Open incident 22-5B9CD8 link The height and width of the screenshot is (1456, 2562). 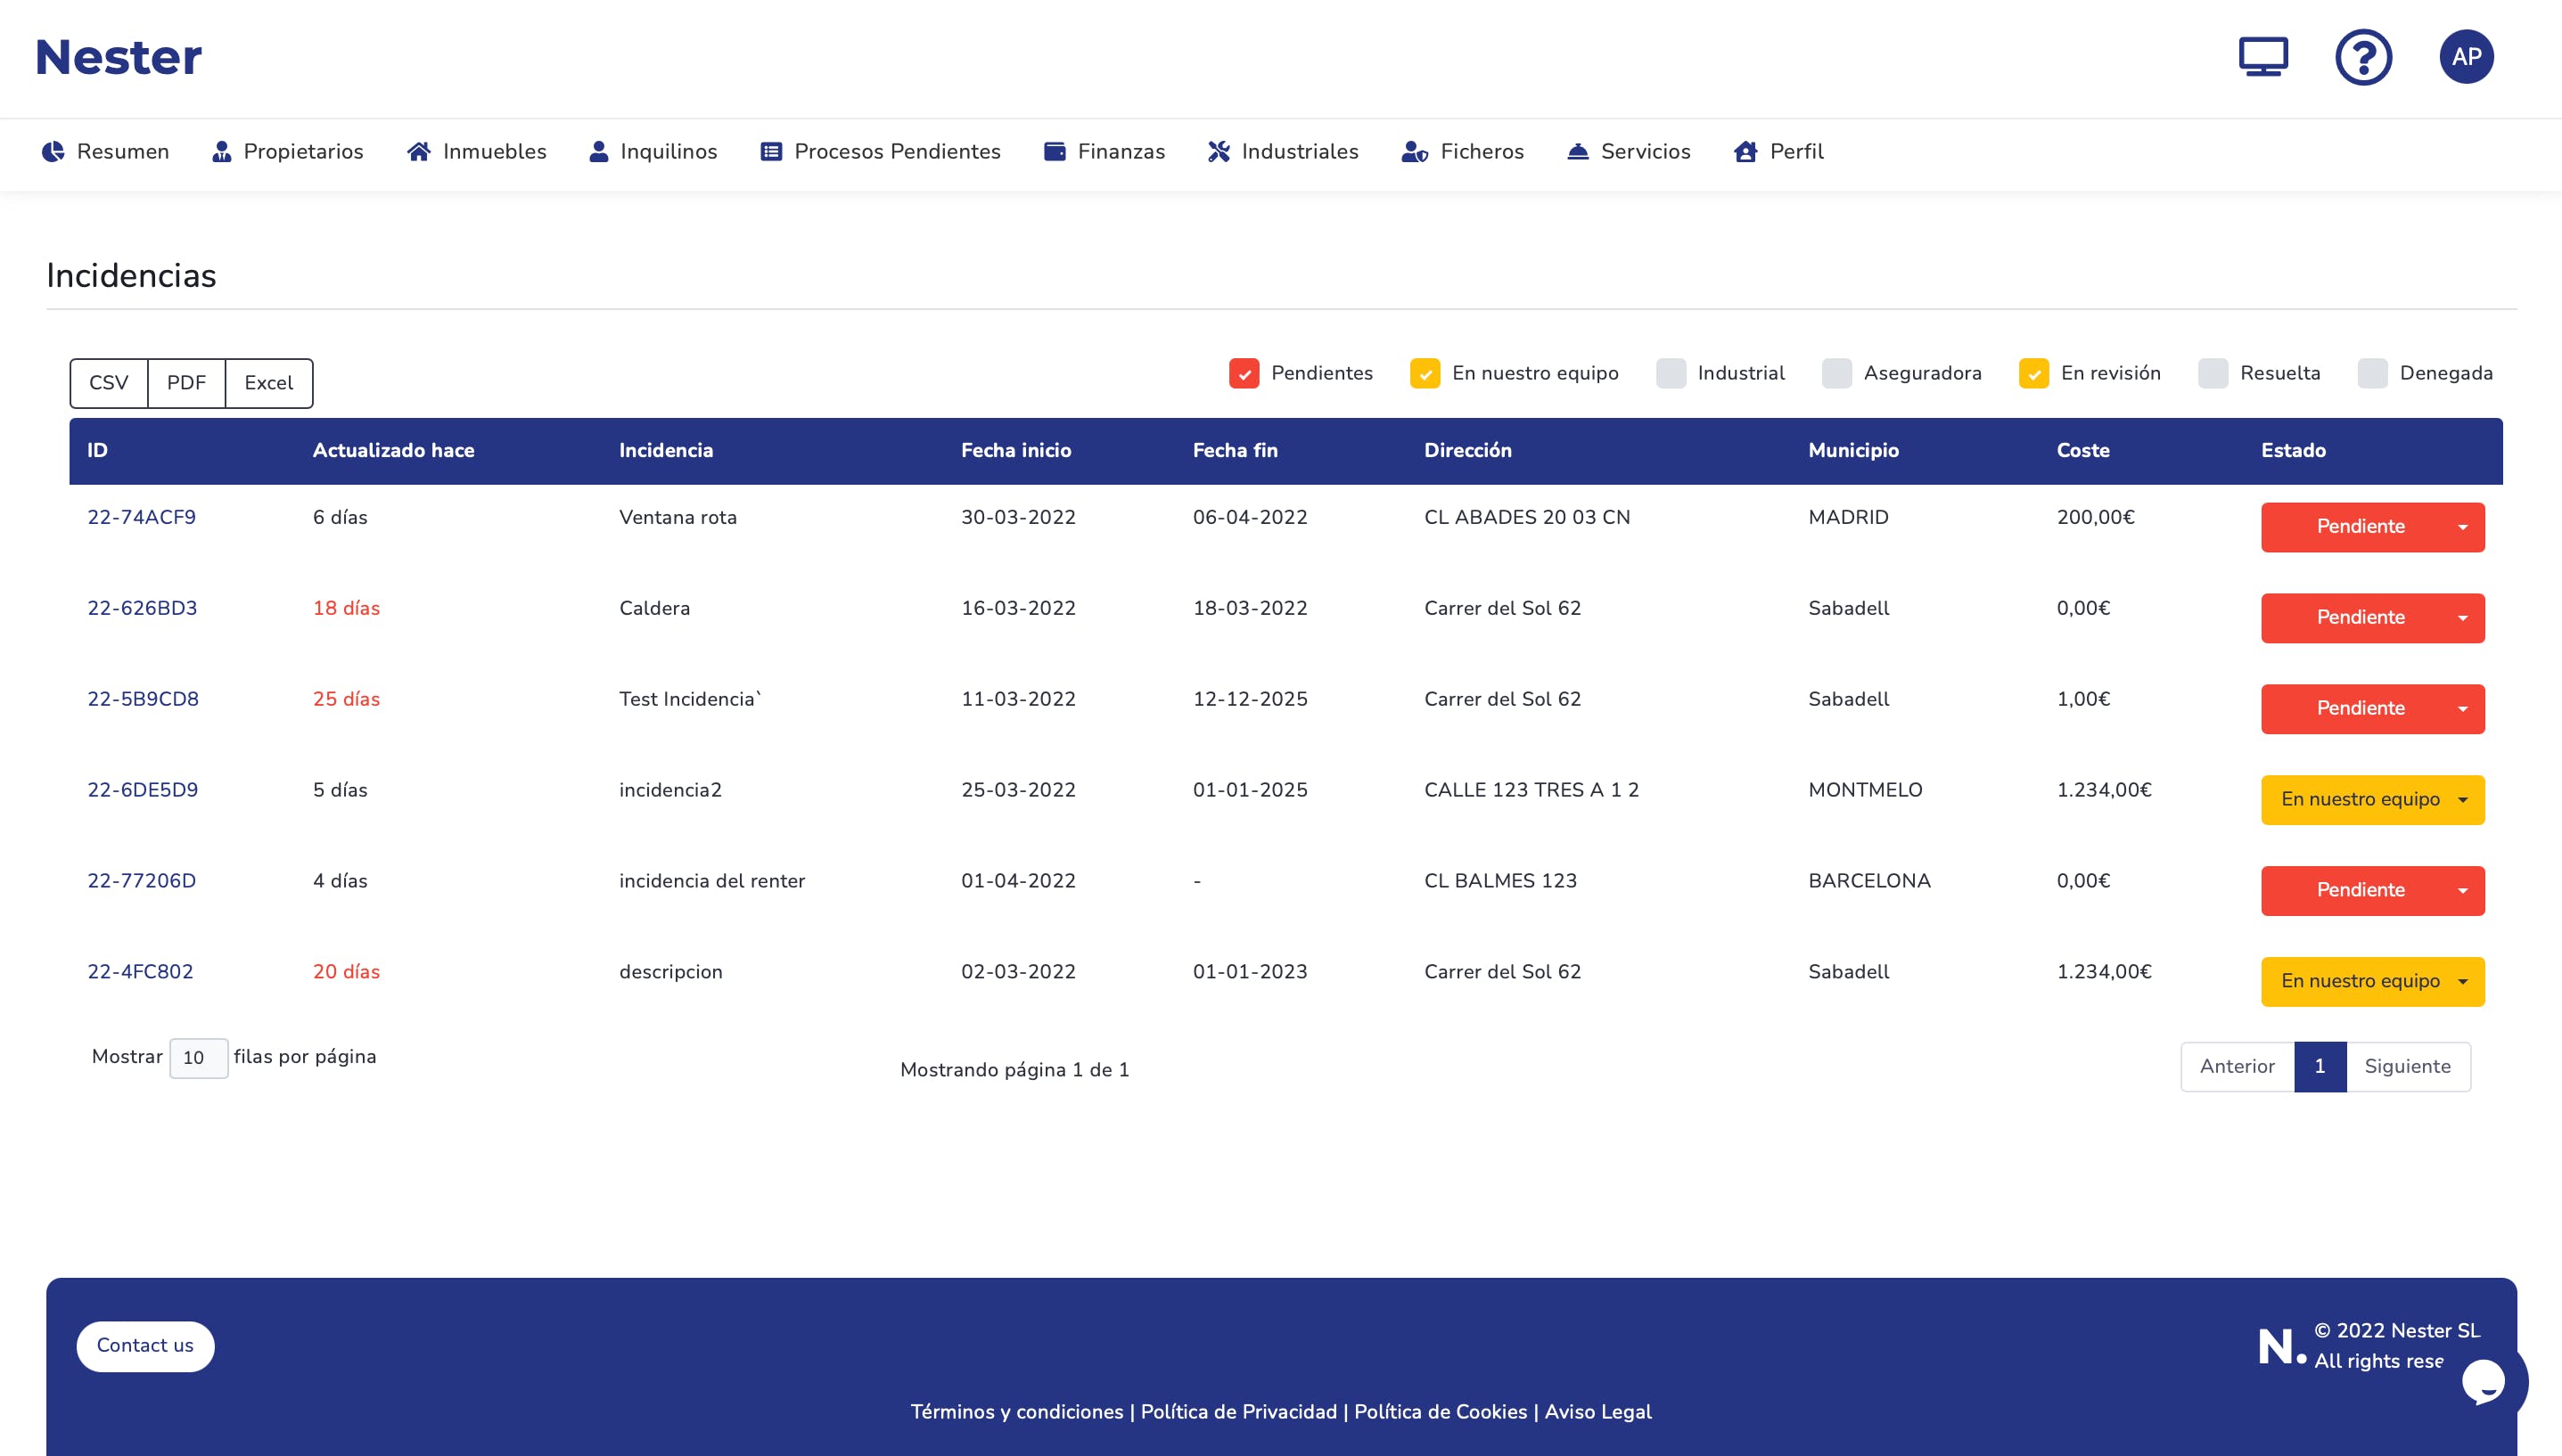[x=143, y=699]
